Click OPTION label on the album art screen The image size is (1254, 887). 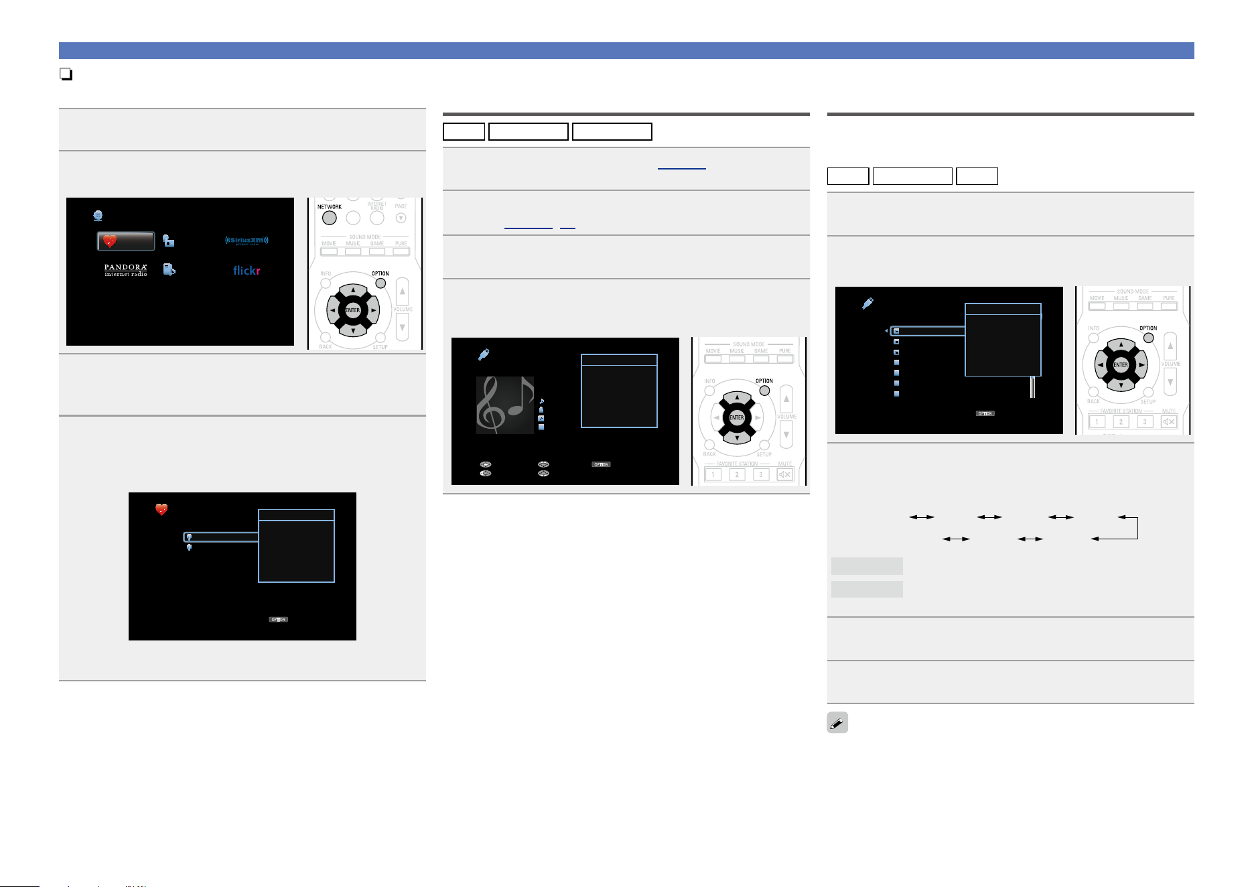click(601, 464)
